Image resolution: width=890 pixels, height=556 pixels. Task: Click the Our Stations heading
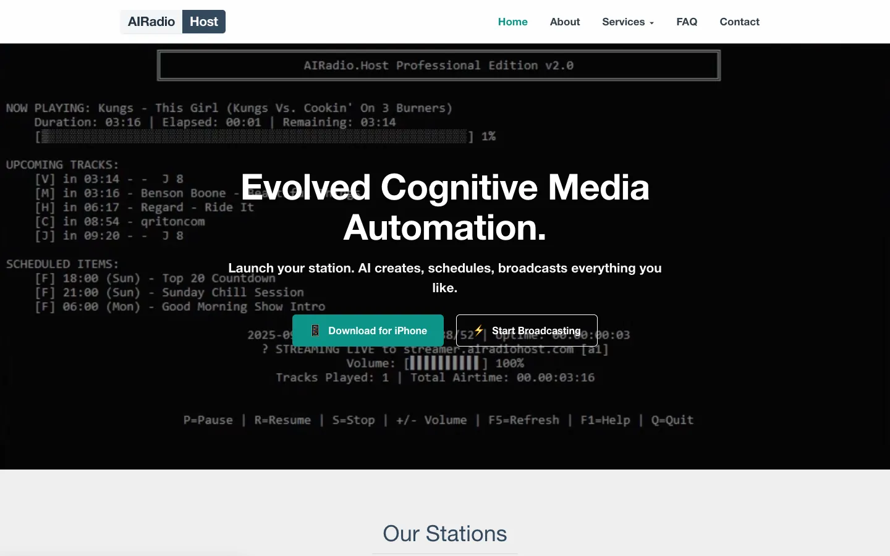pyautogui.click(x=445, y=533)
